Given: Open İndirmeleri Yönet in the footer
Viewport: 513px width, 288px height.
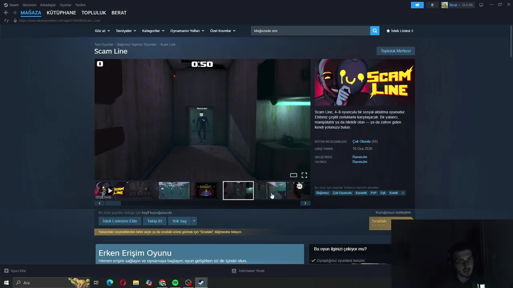Looking at the screenshot, I should [x=248, y=271].
